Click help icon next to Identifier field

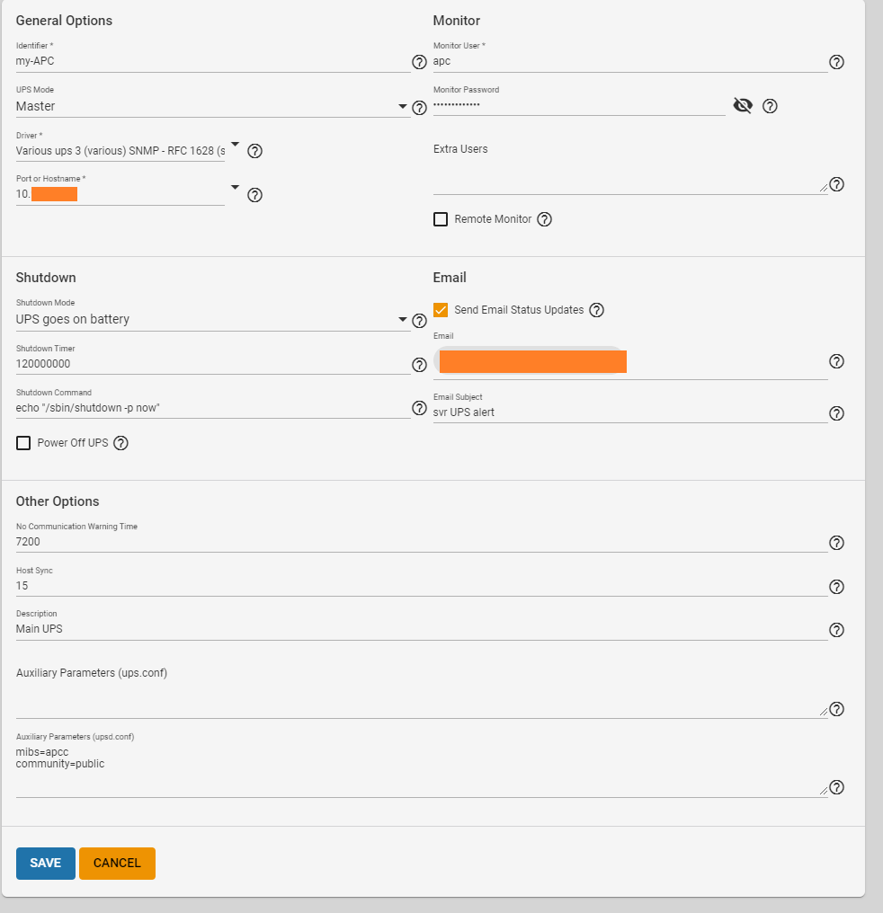(x=419, y=62)
